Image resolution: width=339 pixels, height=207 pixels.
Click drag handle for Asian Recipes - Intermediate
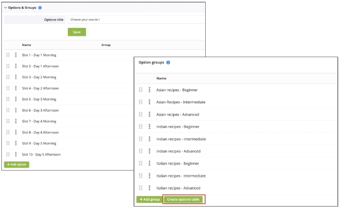[x=141, y=102]
